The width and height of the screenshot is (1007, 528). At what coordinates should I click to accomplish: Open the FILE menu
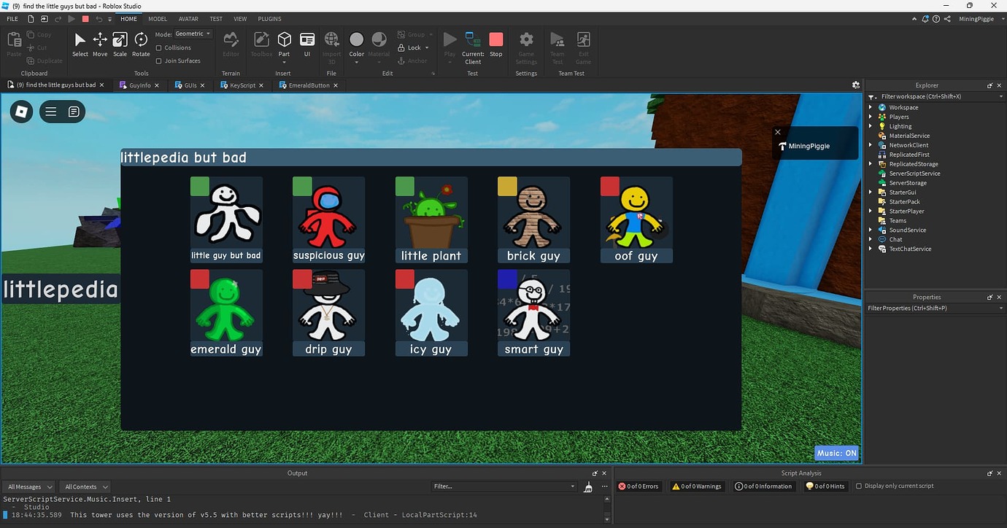12,19
